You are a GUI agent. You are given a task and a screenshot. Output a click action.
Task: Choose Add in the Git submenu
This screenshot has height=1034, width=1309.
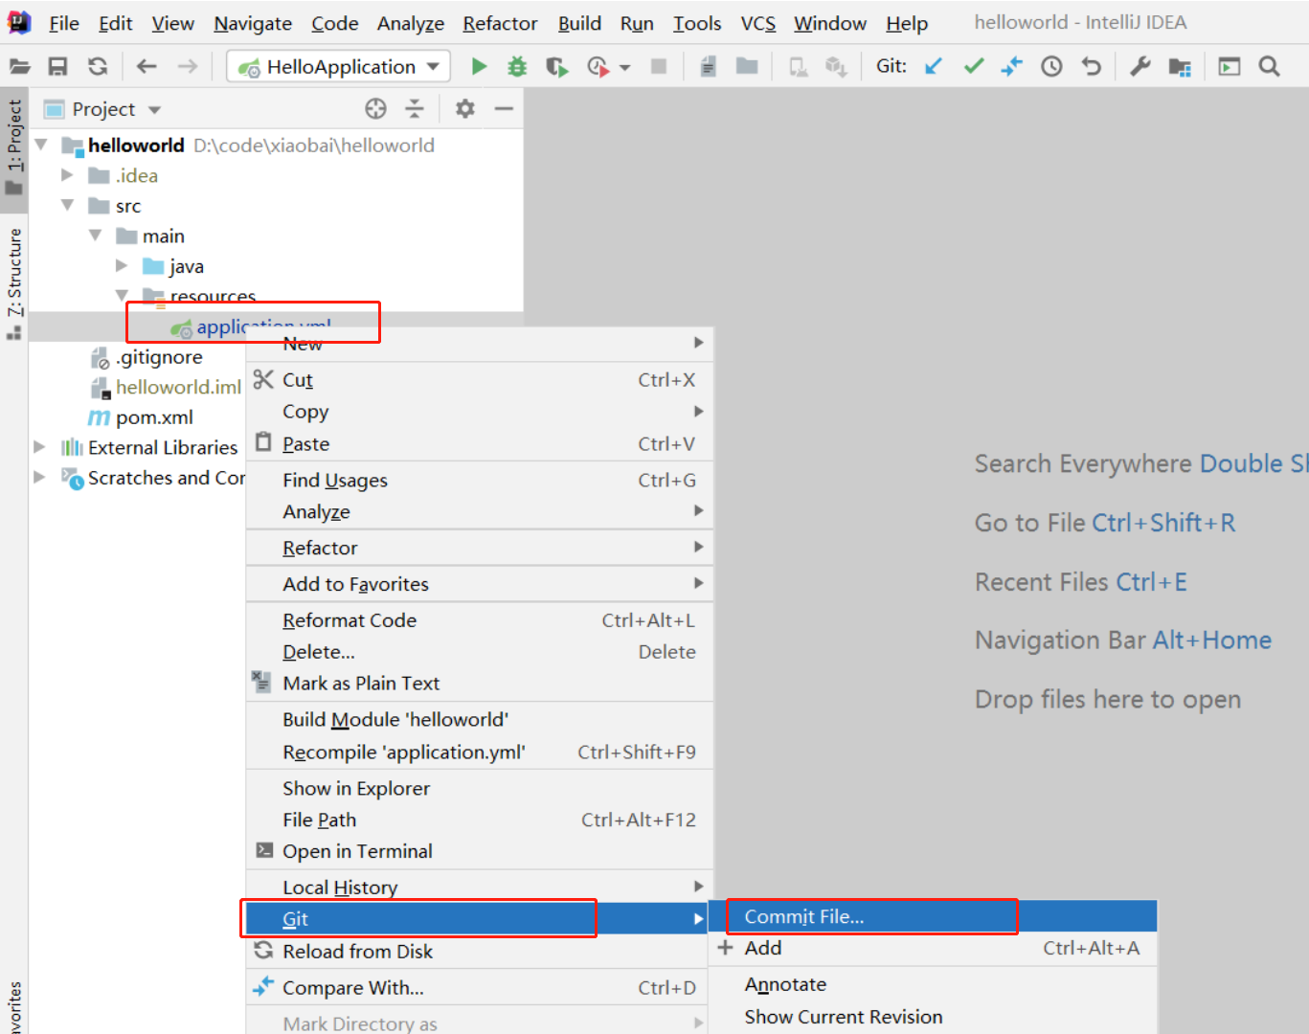pyautogui.click(x=933, y=948)
